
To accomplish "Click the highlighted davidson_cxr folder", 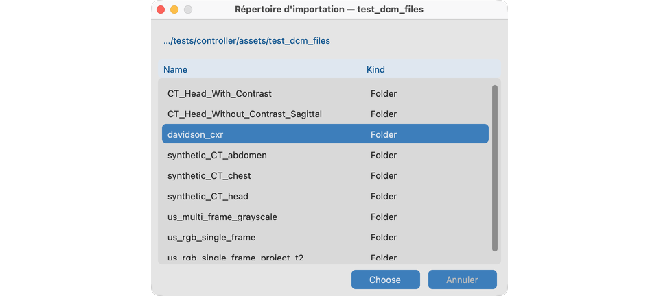I will pos(325,134).
